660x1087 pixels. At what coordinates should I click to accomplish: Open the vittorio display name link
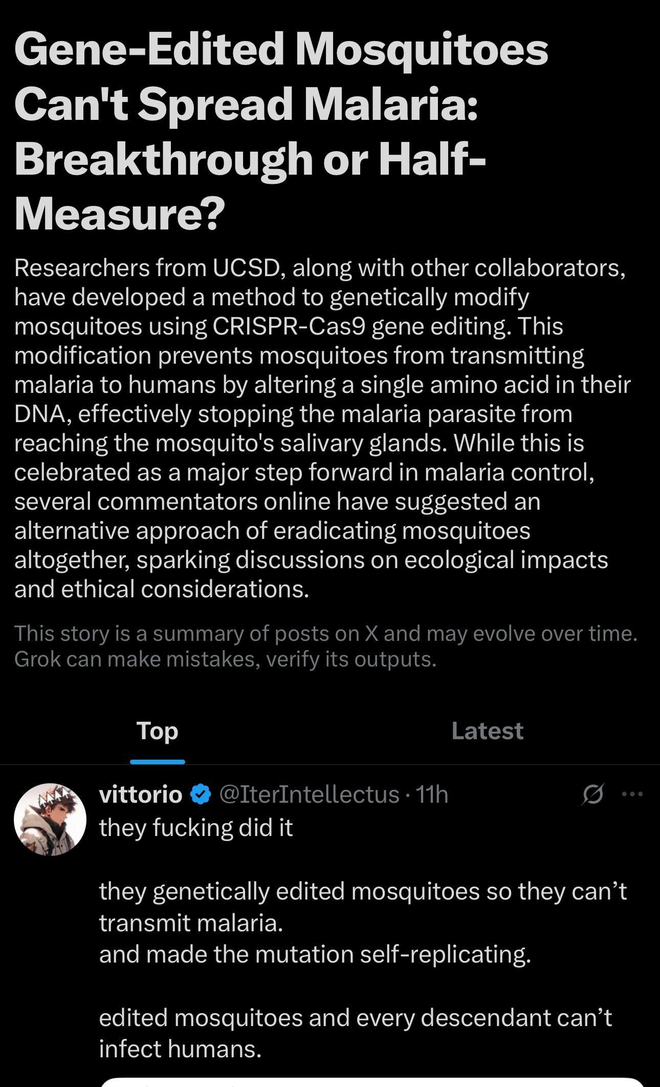click(141, 795)
